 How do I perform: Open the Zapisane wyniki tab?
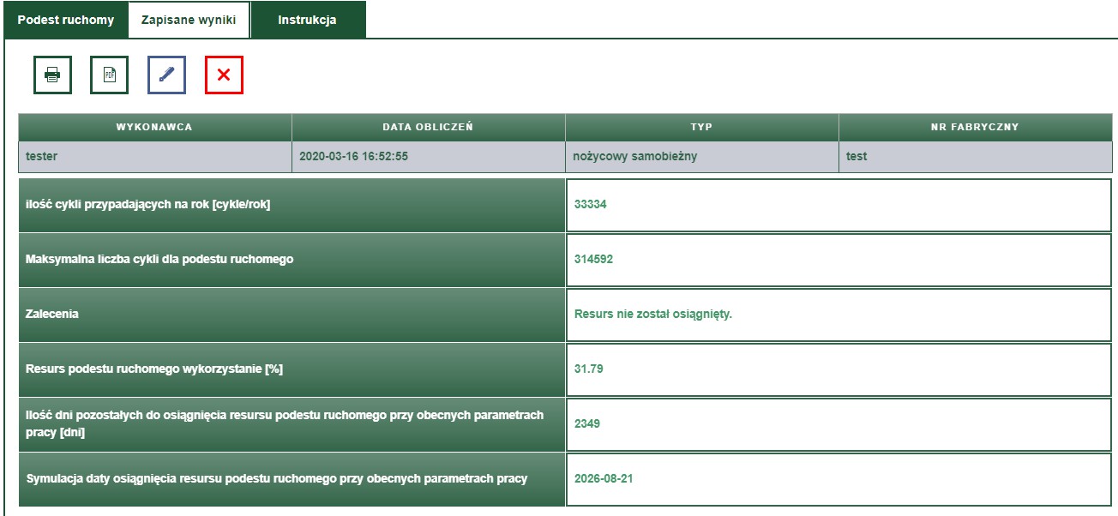coord(189,17)
